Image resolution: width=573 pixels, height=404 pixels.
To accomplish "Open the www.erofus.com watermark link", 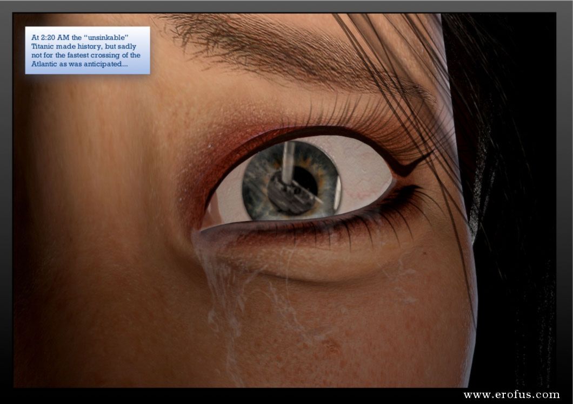I will tap(511, 395).
